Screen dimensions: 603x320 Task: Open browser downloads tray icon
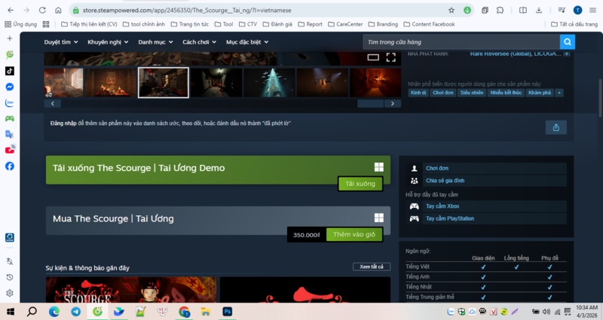tap(539, 11)
